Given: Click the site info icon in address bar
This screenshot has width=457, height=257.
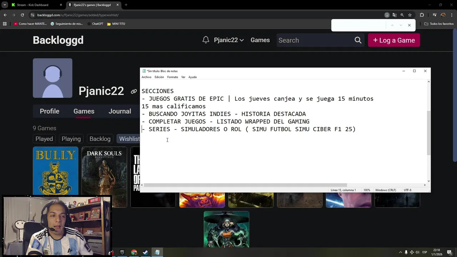Looking at the screenshot, I should [32, 15].
